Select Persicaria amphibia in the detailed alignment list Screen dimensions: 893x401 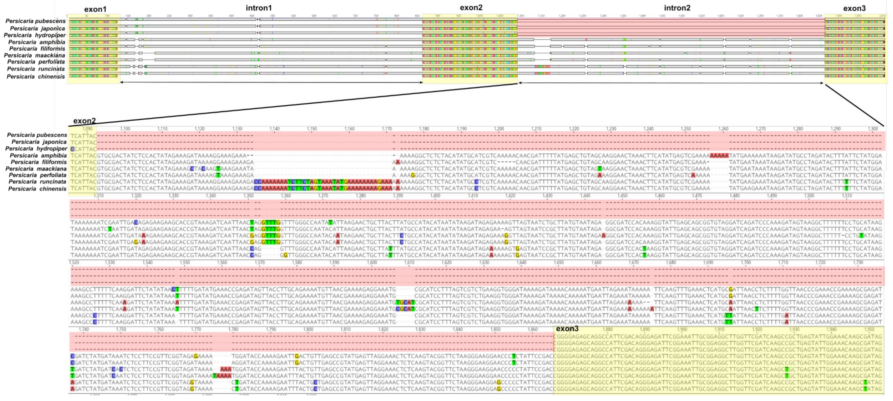38,155
